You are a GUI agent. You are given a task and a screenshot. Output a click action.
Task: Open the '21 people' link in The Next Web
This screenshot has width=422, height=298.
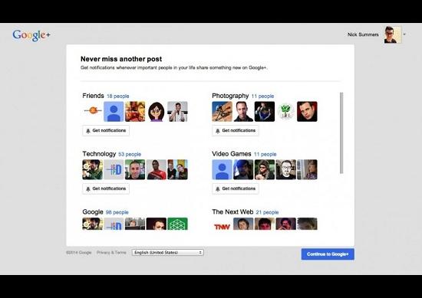(x=267, y=212)
